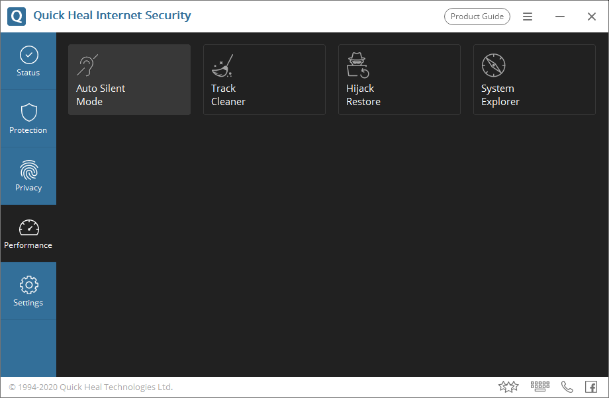Launch the Track Cleaner tool
The width and height of the screenshot is (609, 398).
pyautogui.click(x=264, y=80)
